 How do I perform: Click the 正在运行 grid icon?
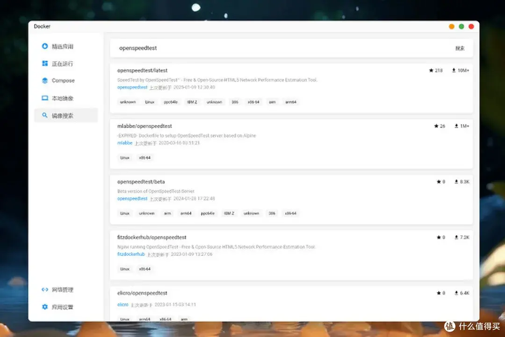point(45,63)
